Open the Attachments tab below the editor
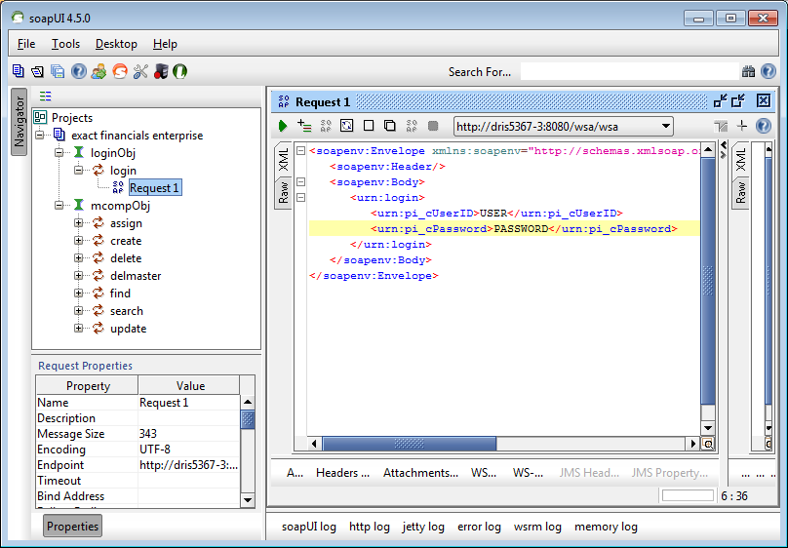This screenshot has width=788, height=548. (x=420, y=473)
